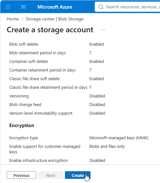Open the ellipsis more options beside the title
This screenshot has height=183, width=160.
(x=103, y=30)
